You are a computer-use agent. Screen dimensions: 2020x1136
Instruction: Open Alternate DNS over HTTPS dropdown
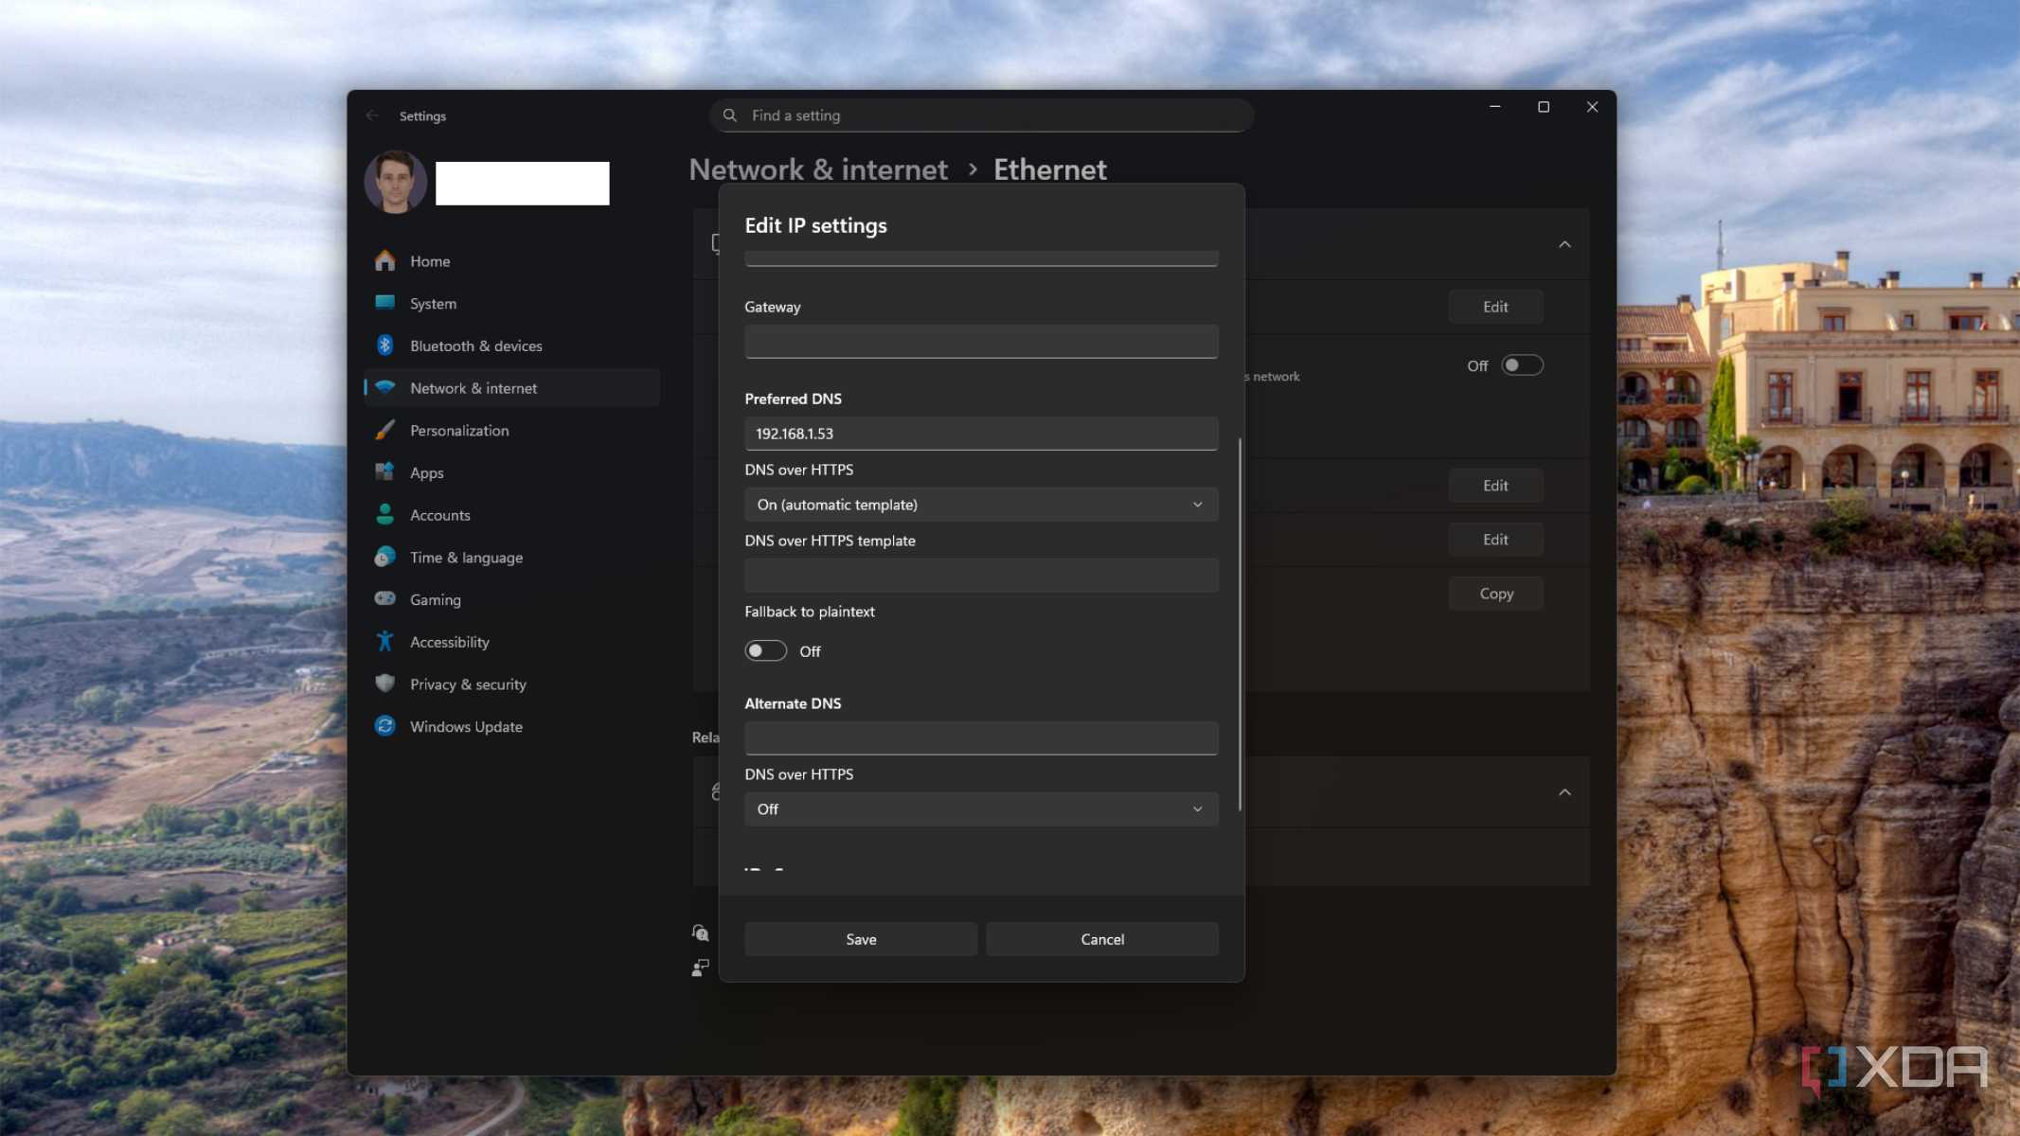[981, 809]
